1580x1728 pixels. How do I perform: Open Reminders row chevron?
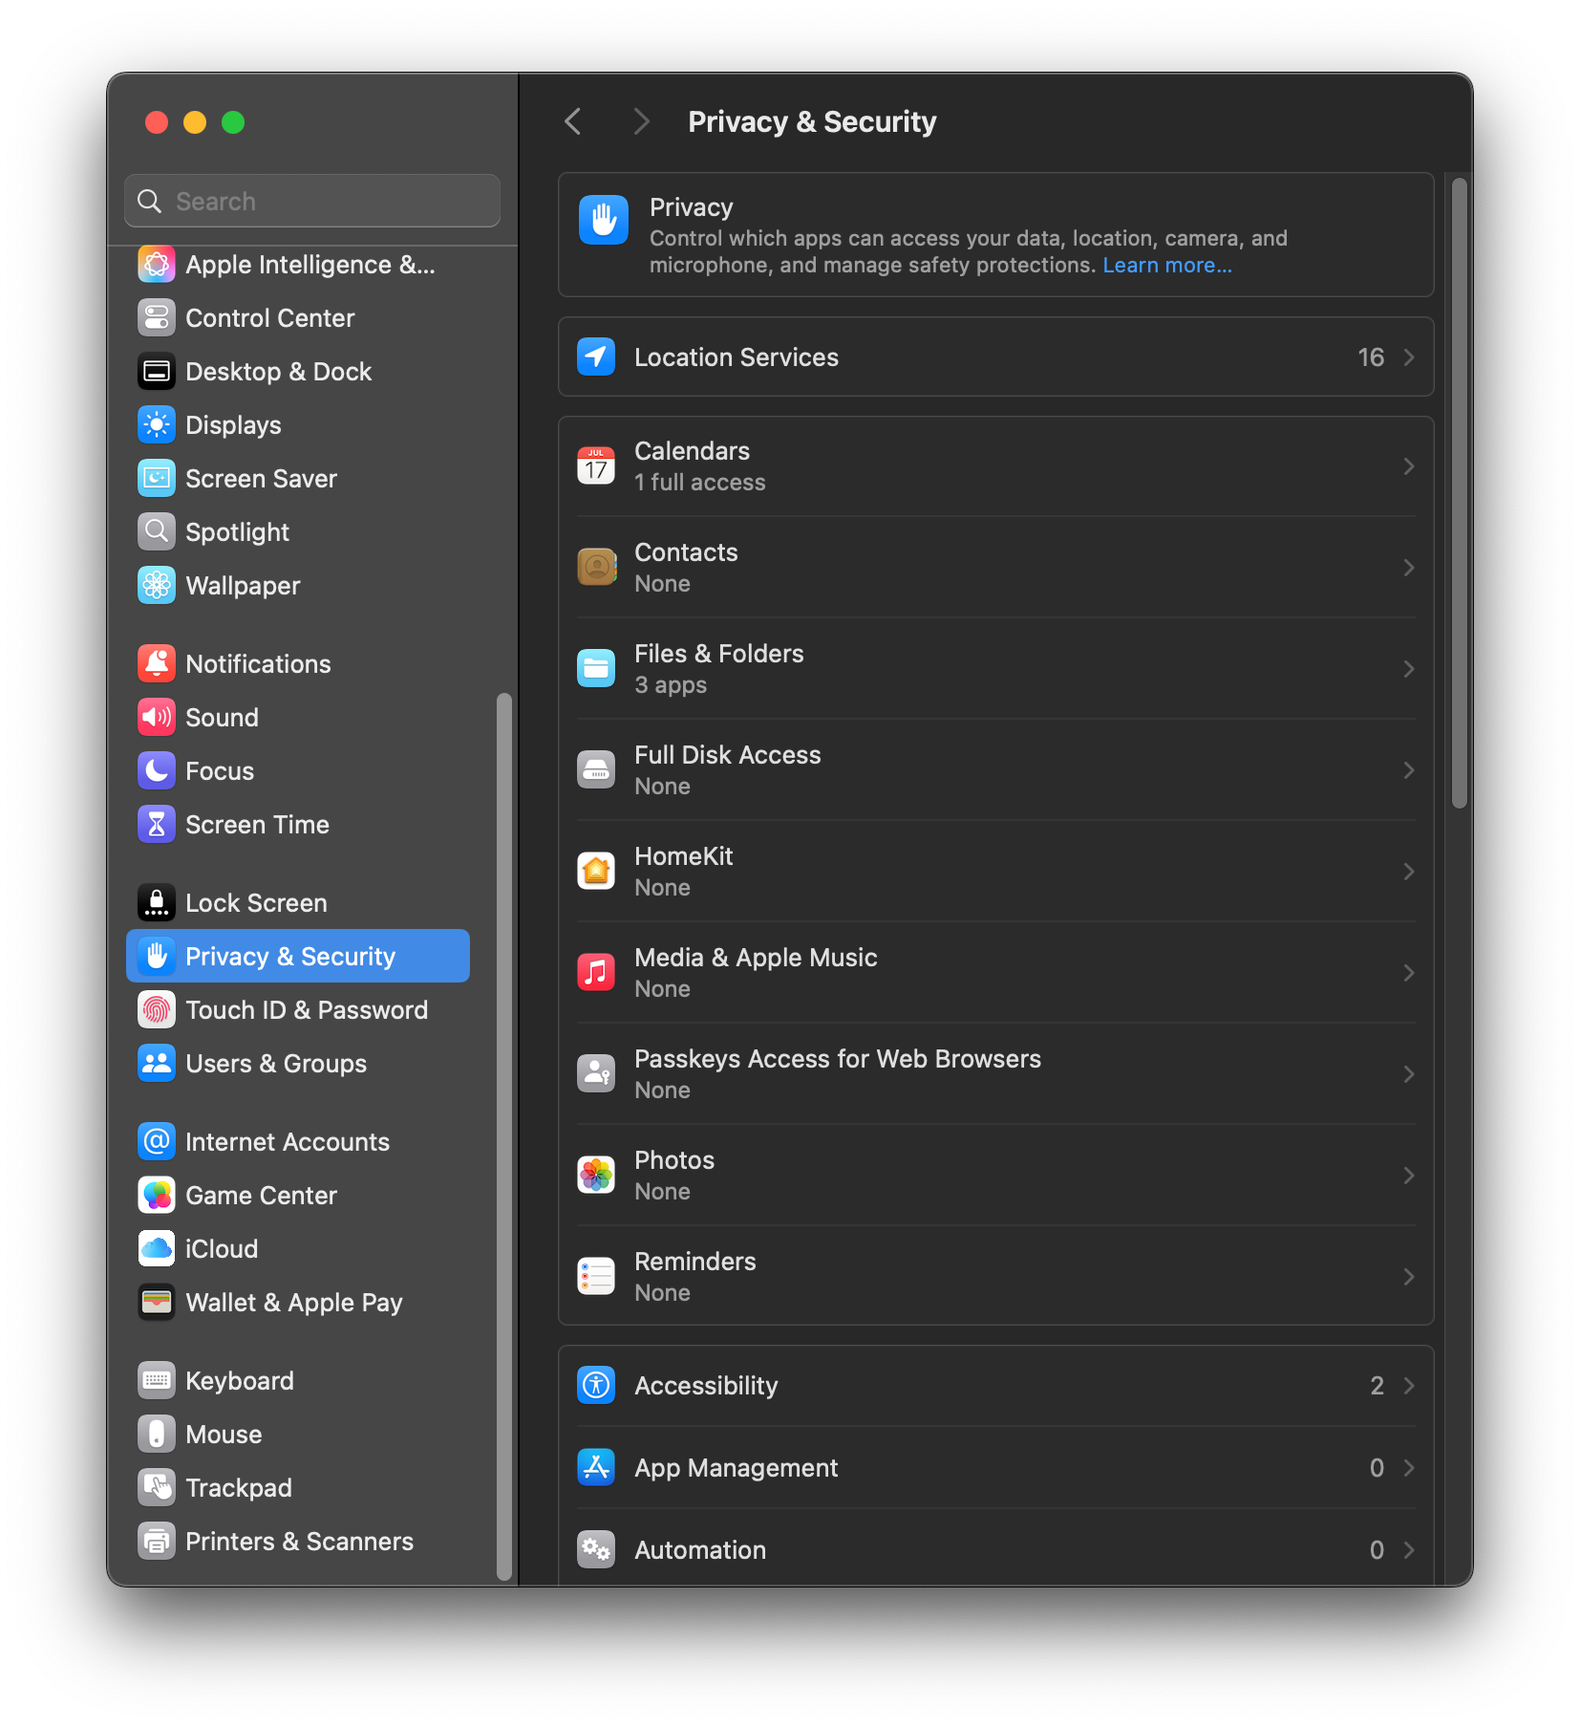click(1409, 1277)
